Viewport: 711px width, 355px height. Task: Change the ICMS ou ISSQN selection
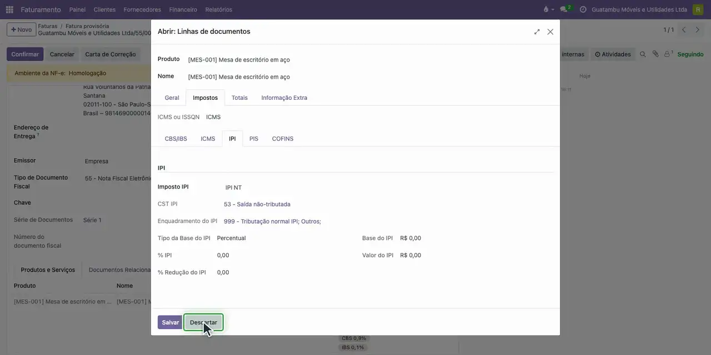click(213, 117)
